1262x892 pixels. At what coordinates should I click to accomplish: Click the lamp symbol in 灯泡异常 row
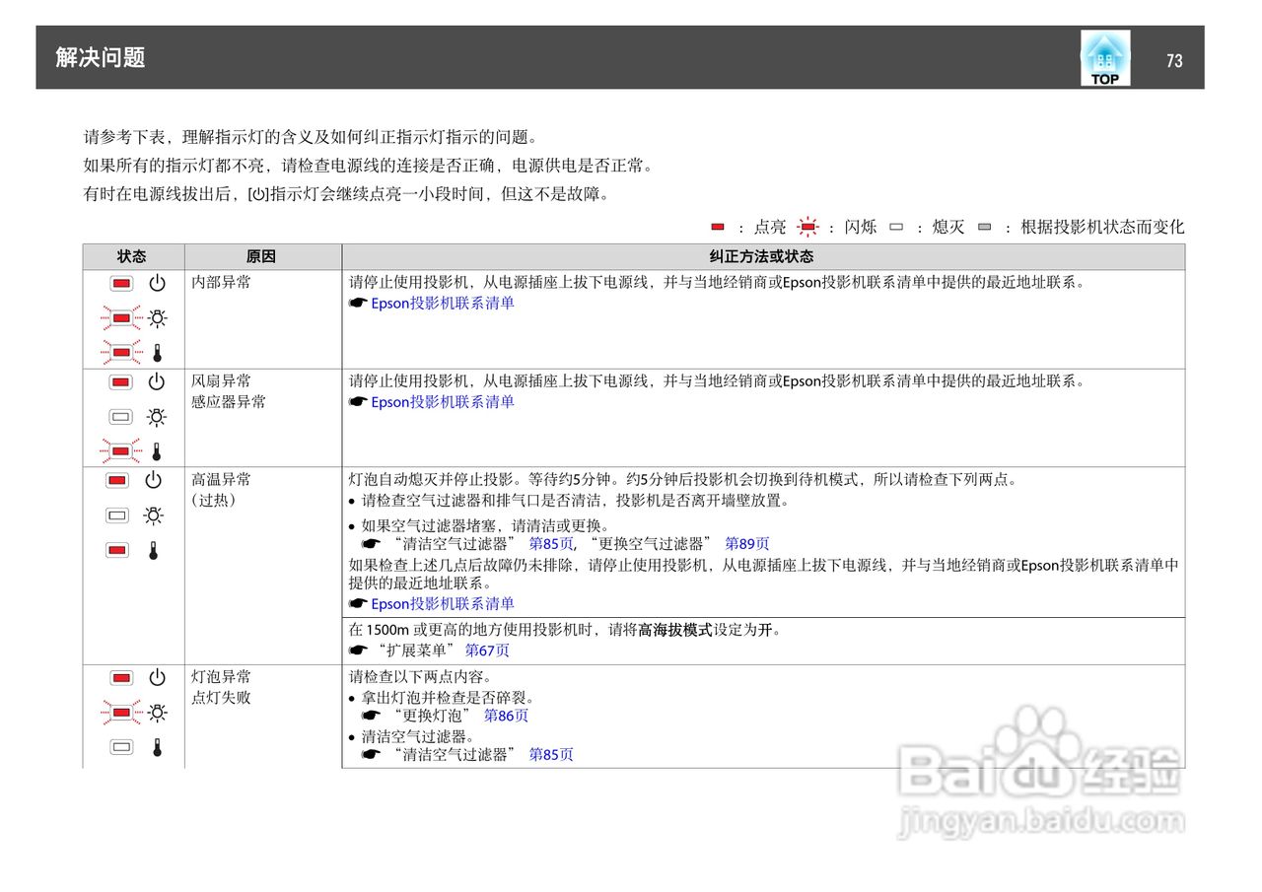[157, 713]
